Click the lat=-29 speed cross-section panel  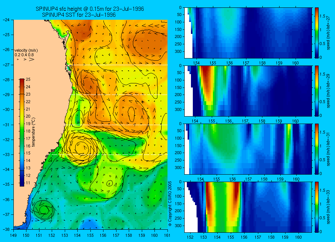pyautogui.click(x=248, y=91)
